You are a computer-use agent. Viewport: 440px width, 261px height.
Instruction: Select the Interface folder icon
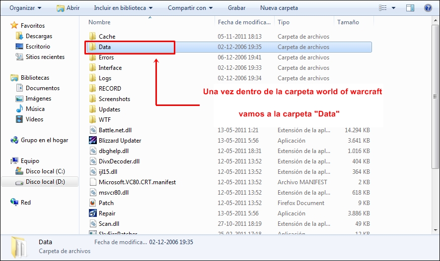pos(92,68)
